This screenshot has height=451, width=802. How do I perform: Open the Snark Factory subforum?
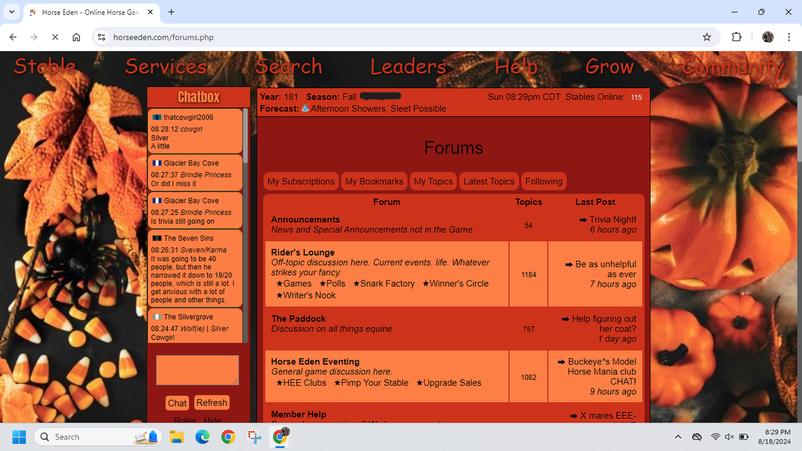point(383,284)
